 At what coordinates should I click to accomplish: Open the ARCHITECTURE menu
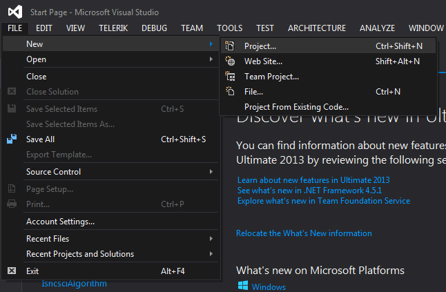point(317,28)
